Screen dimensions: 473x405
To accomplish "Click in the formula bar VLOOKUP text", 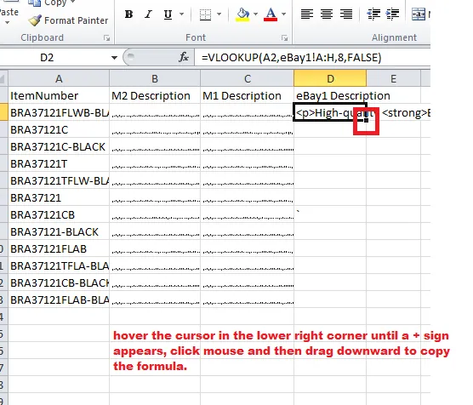I will coord(292,57).
